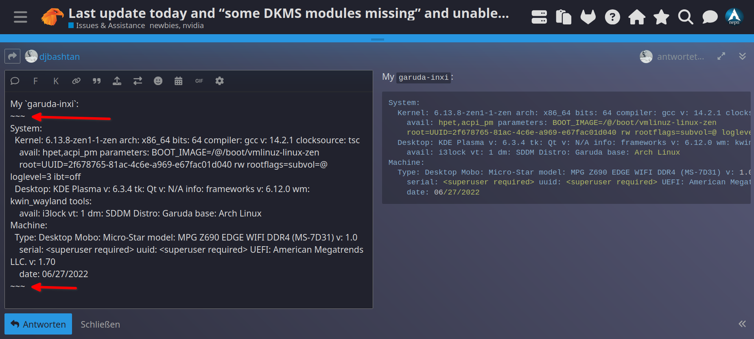This screenshot has width=754, height=339.
Task: Insert quote with speech bubble toolbar icon
Action: pos(15,81)
